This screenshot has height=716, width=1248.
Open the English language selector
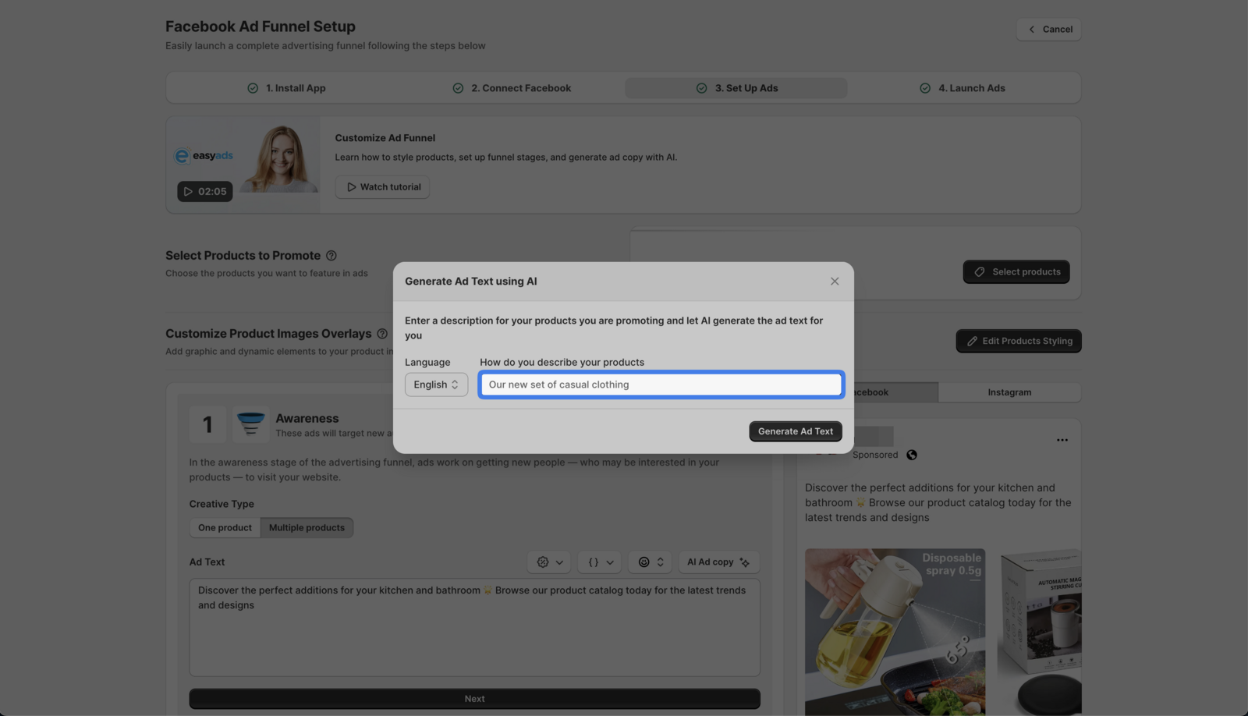(435, 384)
